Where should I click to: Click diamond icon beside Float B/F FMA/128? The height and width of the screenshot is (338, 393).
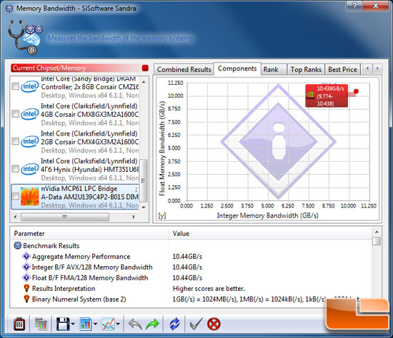click(x=26, y=277)
